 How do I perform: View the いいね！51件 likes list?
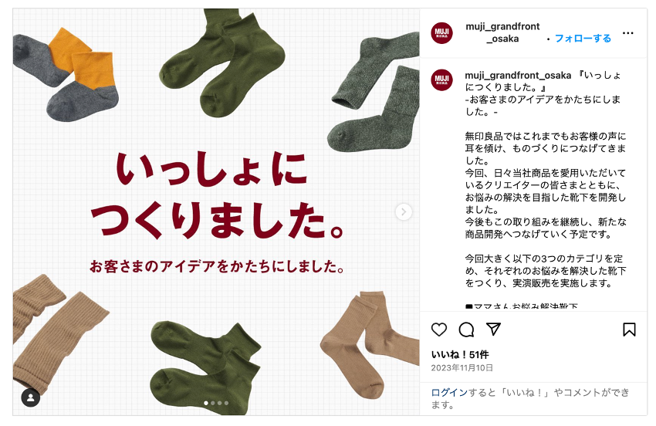pos(460,354)
